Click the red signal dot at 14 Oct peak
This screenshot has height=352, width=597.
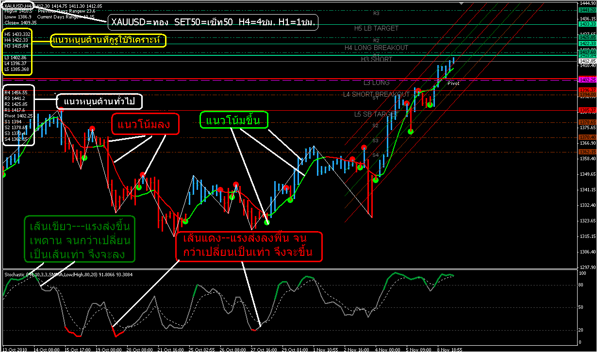tap(61, 110)
